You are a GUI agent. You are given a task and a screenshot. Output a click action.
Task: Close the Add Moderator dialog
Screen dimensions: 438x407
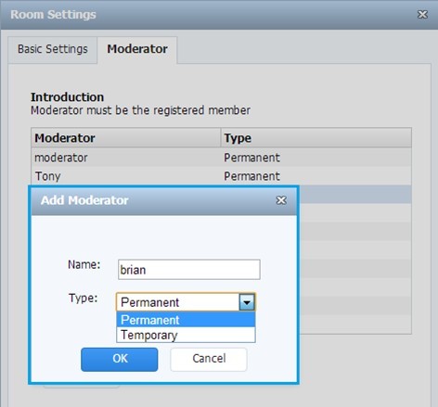[x=281, y=200]
